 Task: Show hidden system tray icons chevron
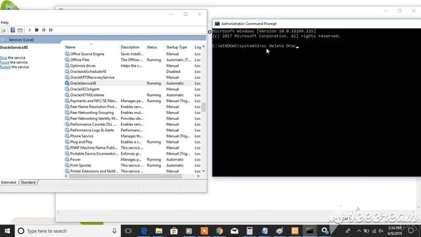pyautogui.click(x=359, y=231)
